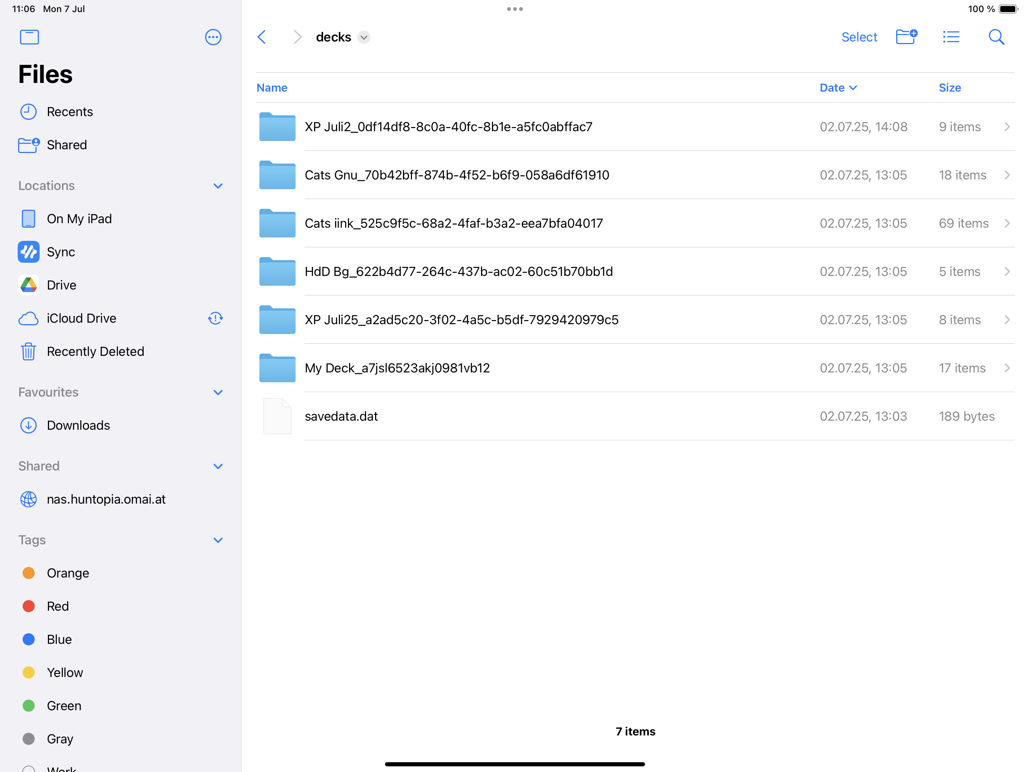The width and height of the screenshot is (1030, 772).
Task: Tap iCloud Drive sync status icon
Action: 215,318
